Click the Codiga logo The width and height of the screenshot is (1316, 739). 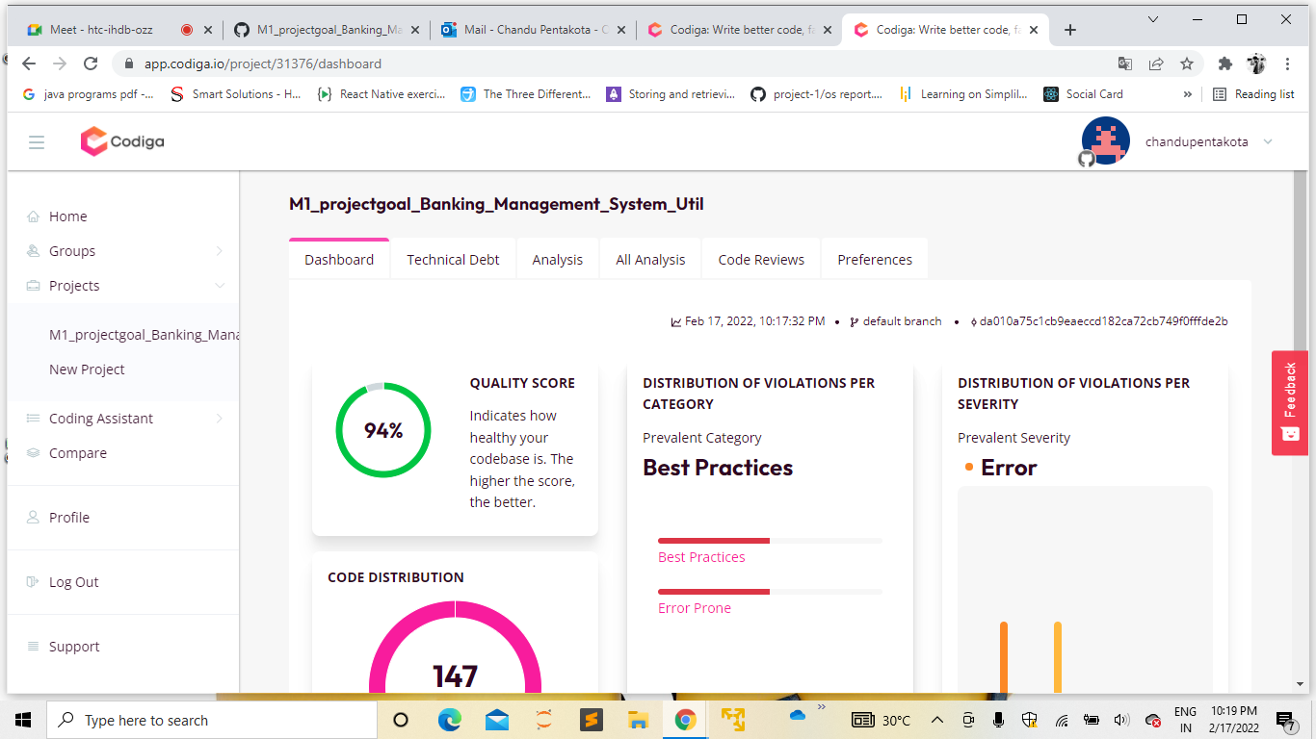[122, 141]
